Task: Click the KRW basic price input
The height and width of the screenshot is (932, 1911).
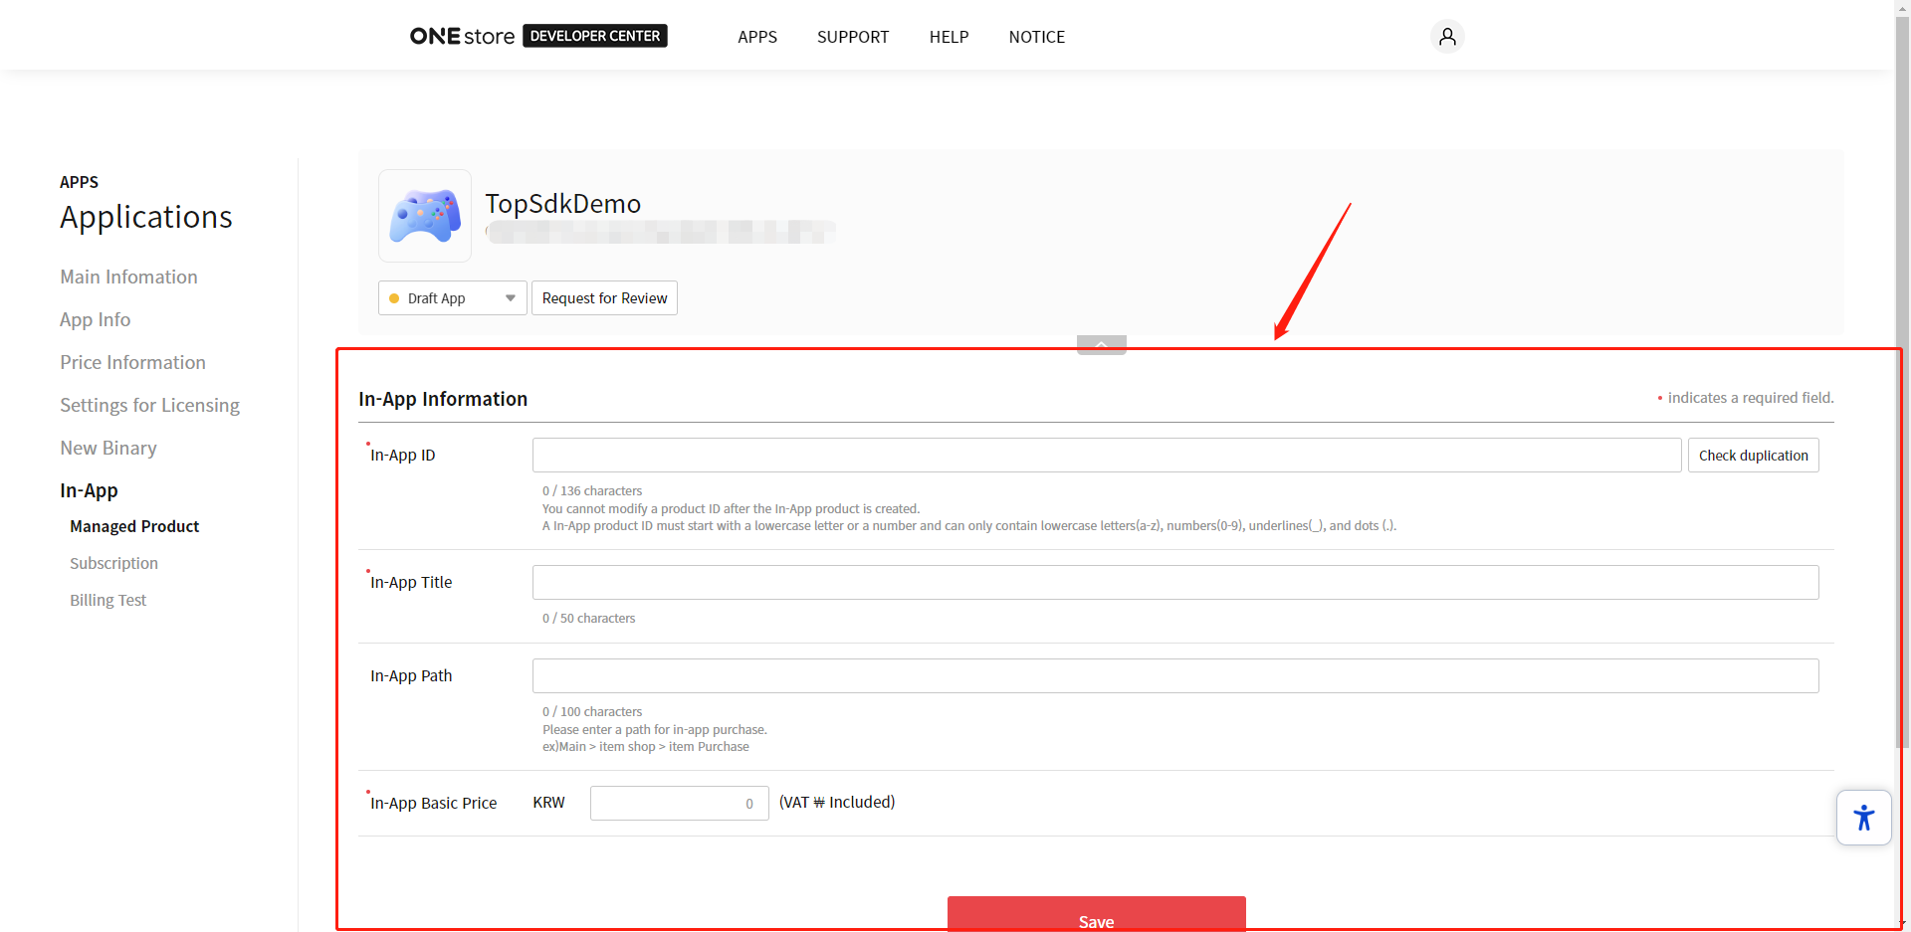Action: click(x=679, y=804)
